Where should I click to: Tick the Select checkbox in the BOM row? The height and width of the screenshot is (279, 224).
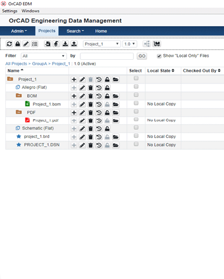136,95
